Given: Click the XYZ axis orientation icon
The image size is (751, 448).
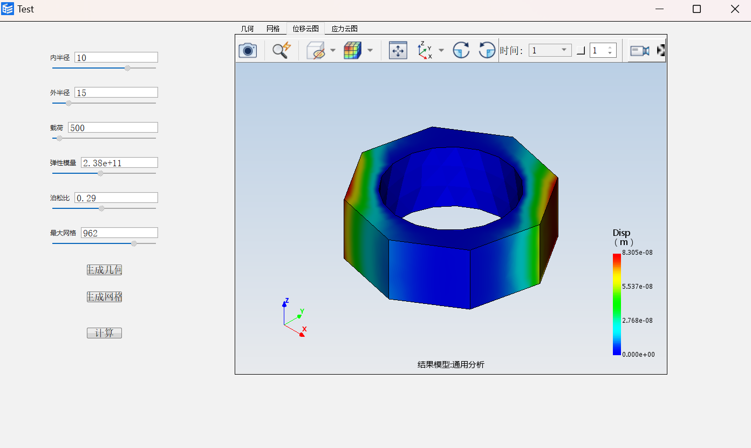Looking at the screenshot, I should click(x=425, y=50).
